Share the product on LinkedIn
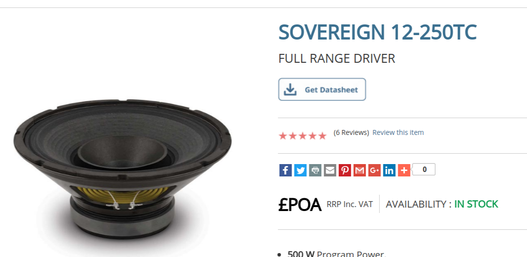 pos(389,170)
